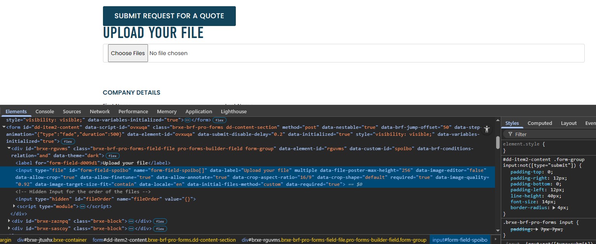Click the Elements panel scrollbar thumb
The width and height of the screenshot is (596, 244).
pos(498,142)
